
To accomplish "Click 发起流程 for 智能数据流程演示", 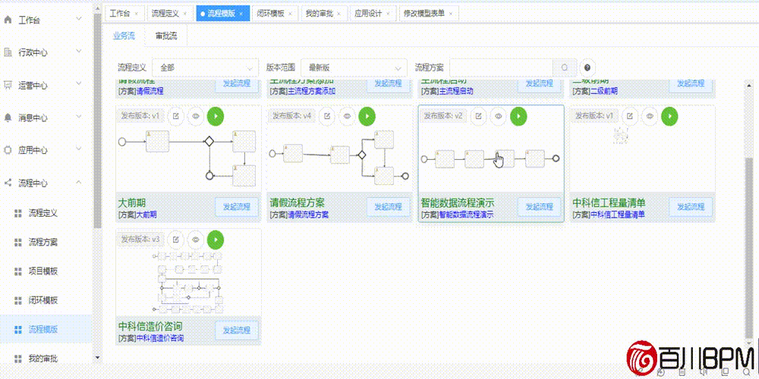I will pos(539,207).
